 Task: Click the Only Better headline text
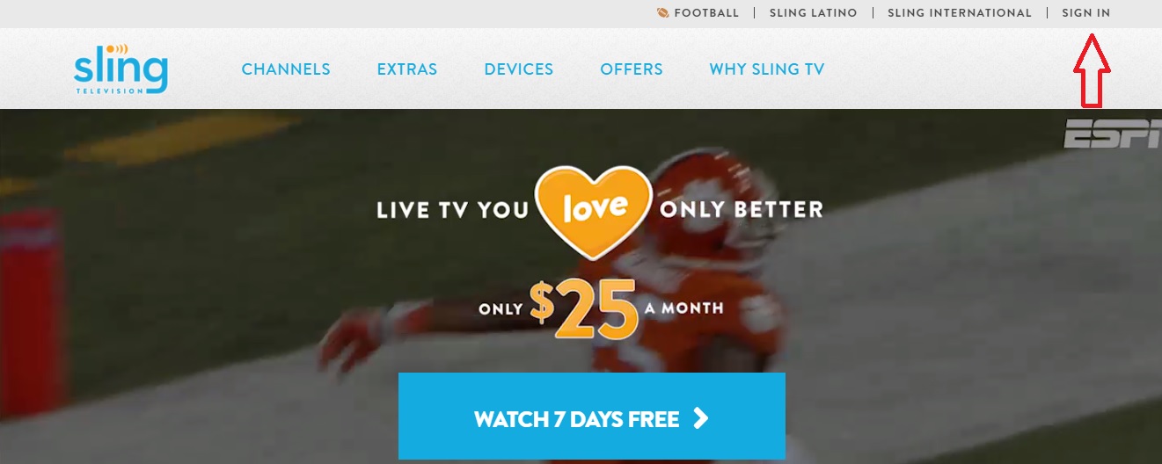pyautogui.click(x=742, y=210)
